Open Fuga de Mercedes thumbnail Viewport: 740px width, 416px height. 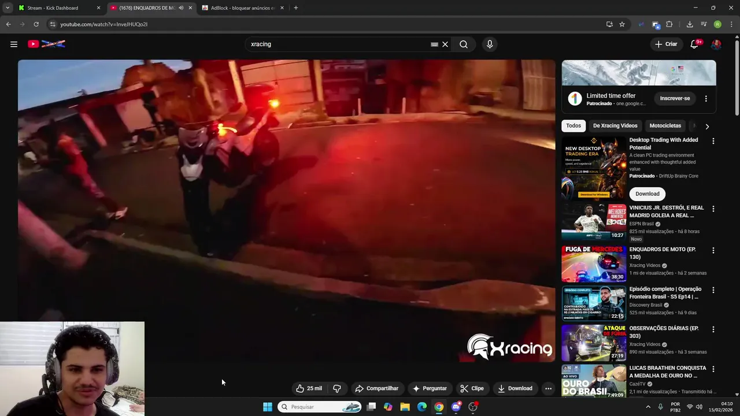click(594, 263)
